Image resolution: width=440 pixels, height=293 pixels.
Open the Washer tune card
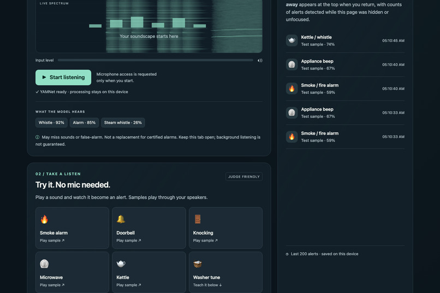(x=225, y=272)
